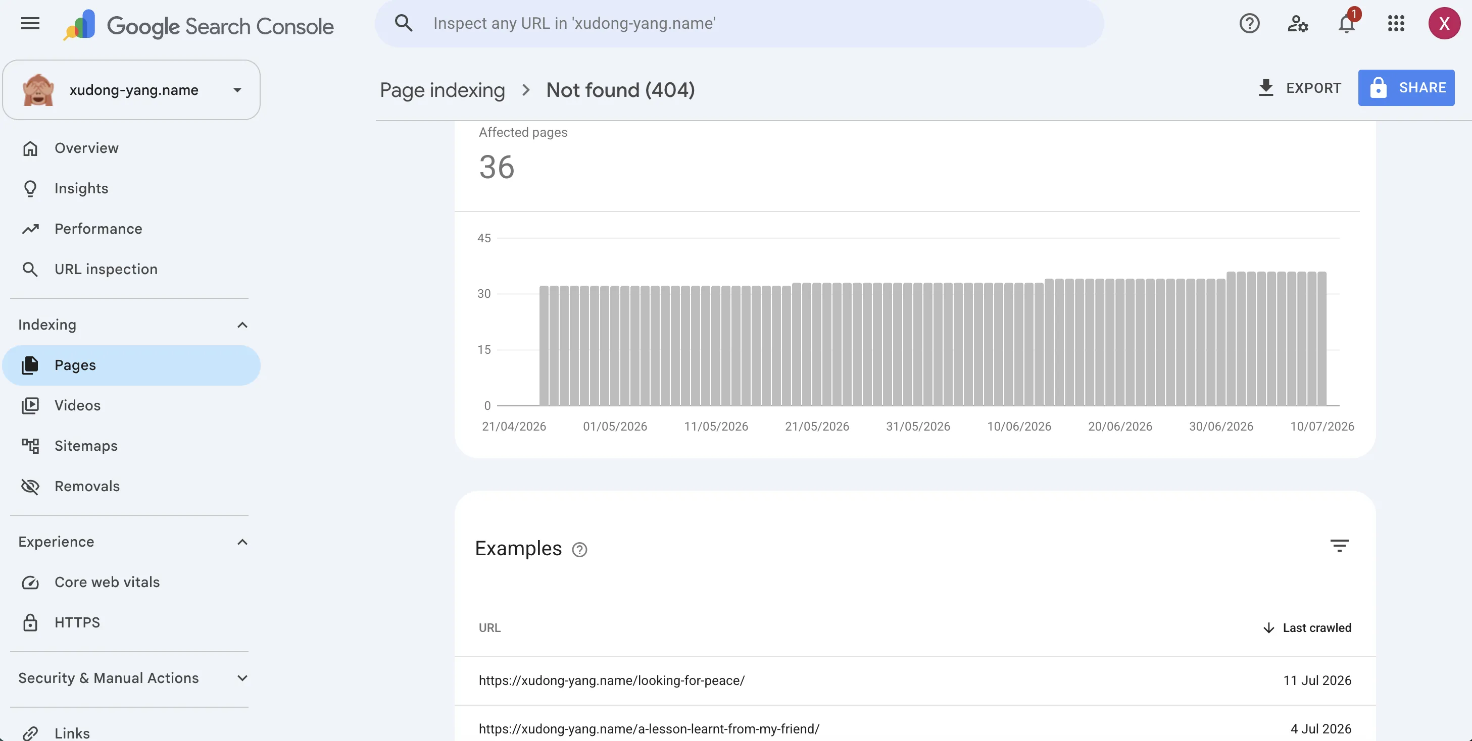Viewport: 1472px width, 741px height.
Task: Collapse the Experience section
Action: tap(242, 542)
